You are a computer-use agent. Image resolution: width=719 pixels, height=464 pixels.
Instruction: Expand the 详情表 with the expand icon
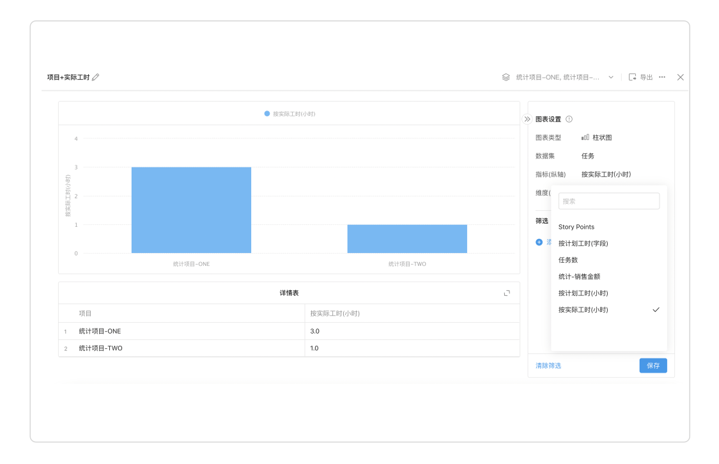coord(507,293)
